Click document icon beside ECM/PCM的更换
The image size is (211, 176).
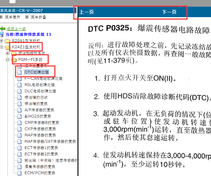tap(20, 173)
